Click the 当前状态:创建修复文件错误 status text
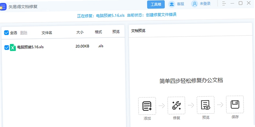Viewport: 255px width, 127px height. pos(152,15)
